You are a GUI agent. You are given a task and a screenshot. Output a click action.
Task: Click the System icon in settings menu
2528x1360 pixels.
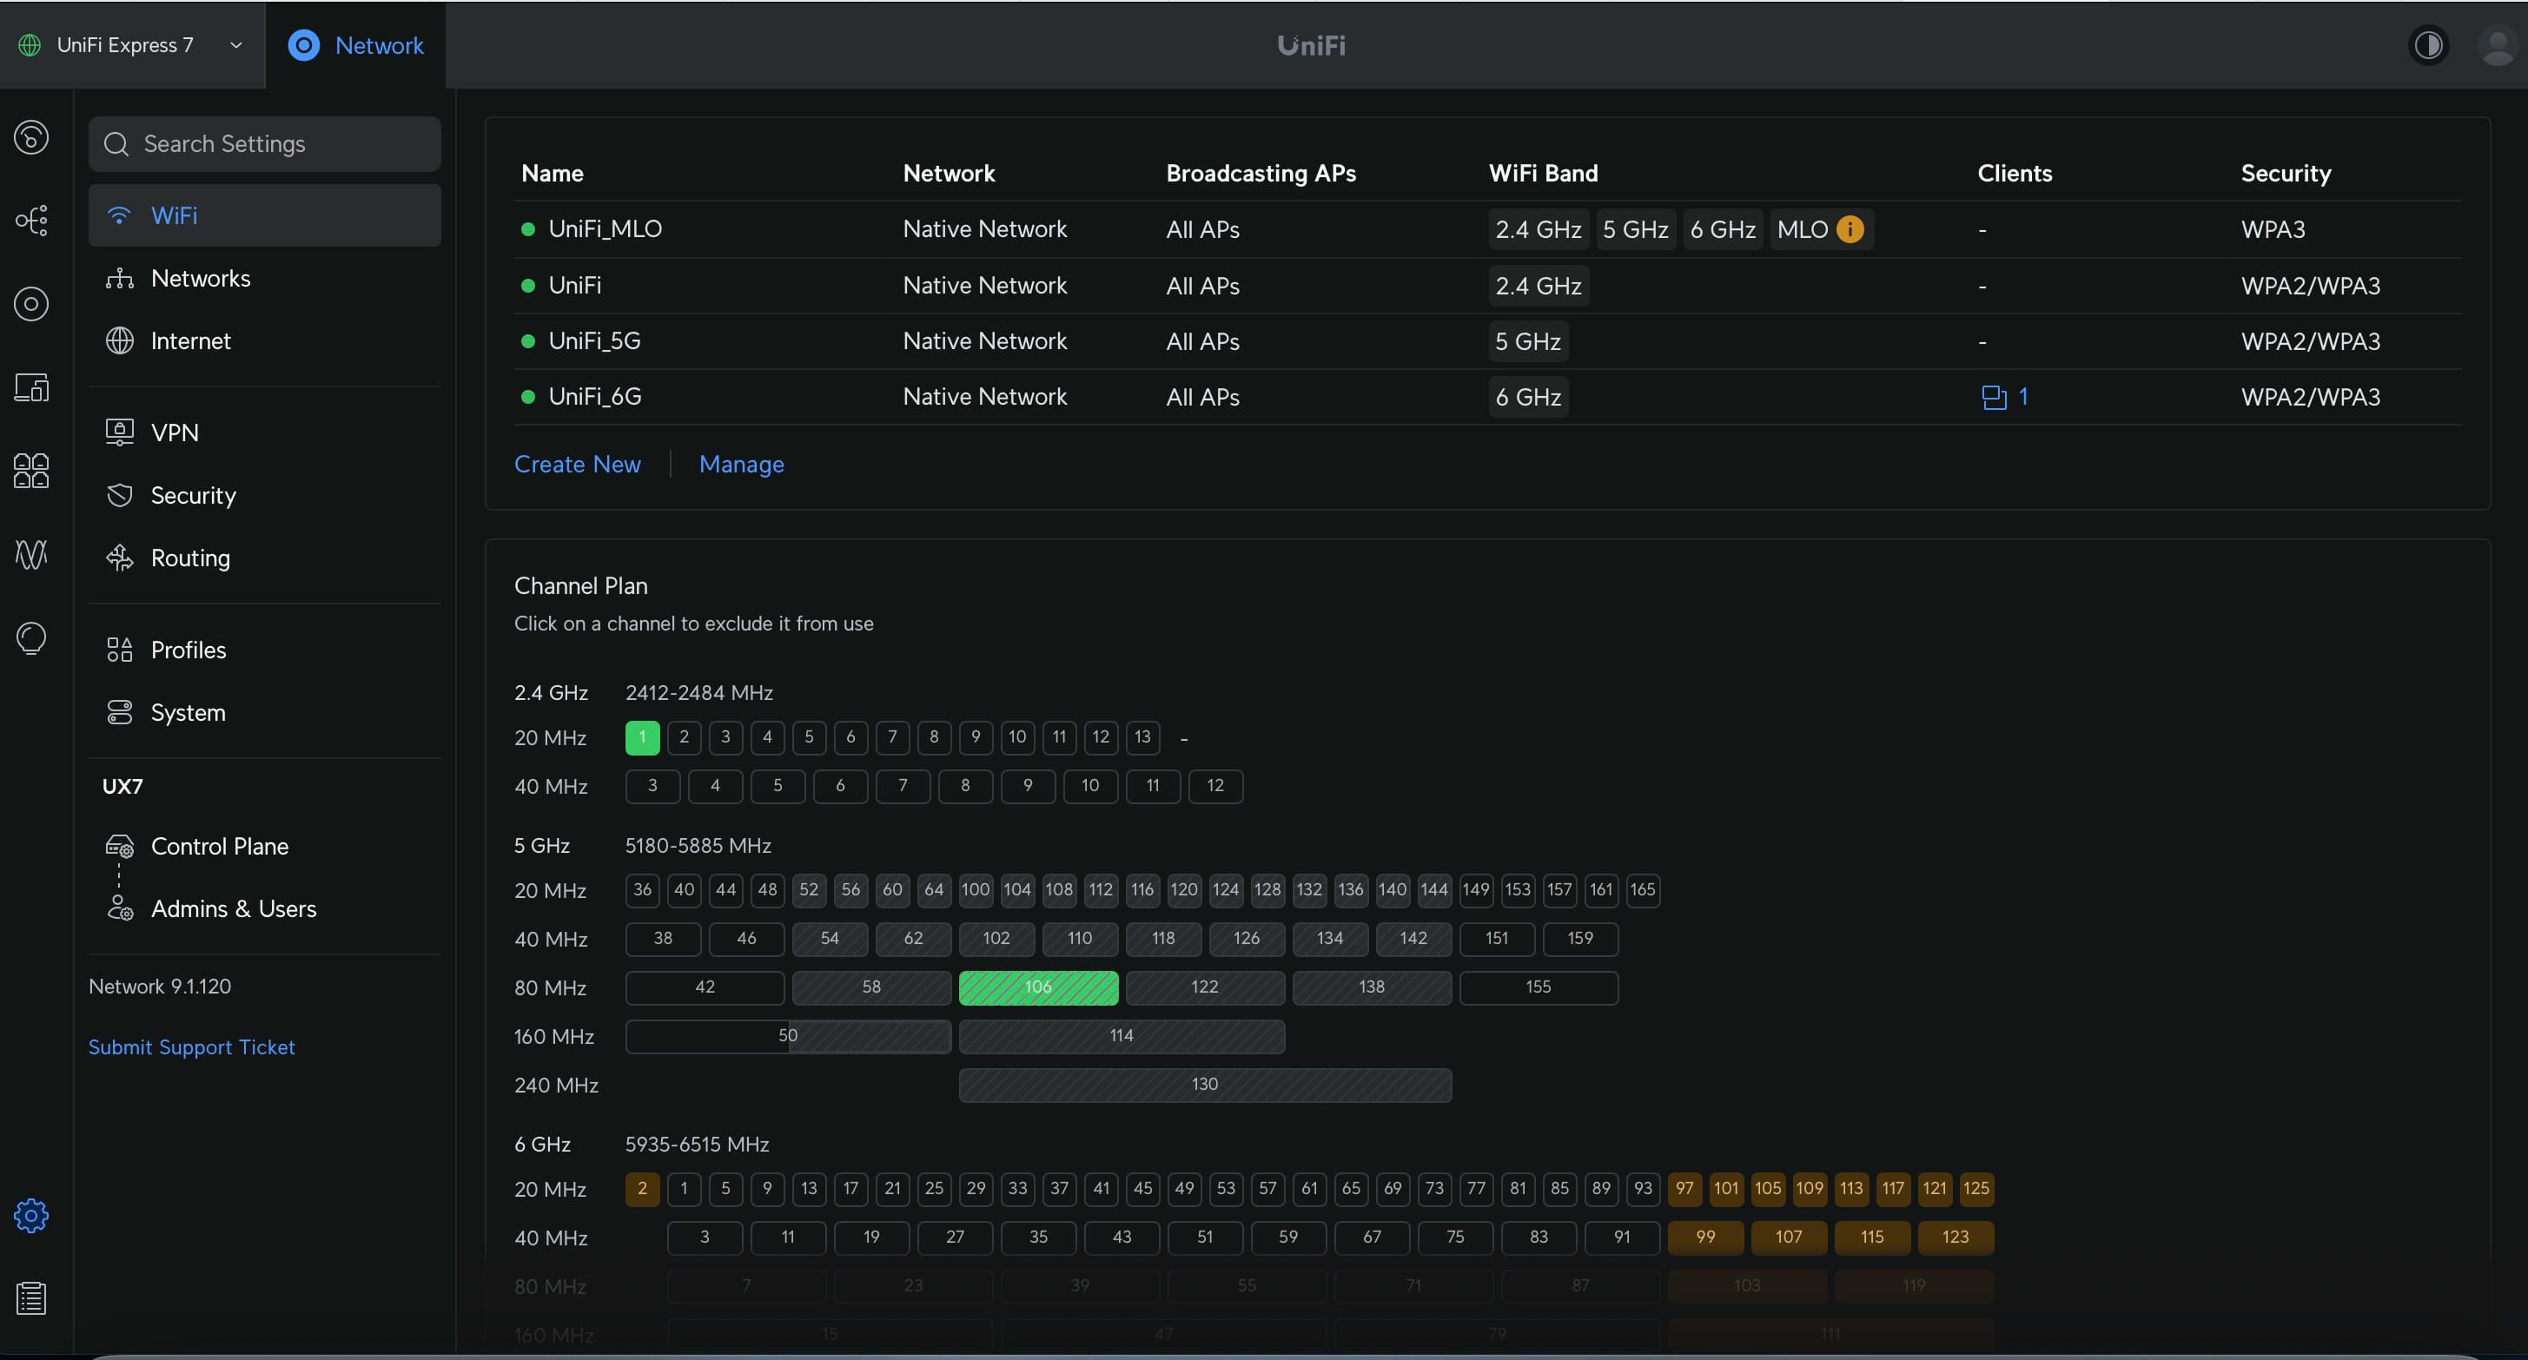tap(120, 712)
